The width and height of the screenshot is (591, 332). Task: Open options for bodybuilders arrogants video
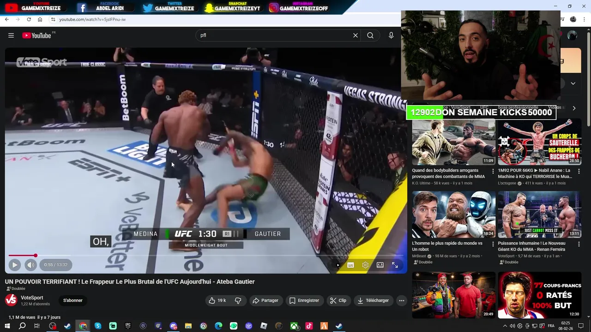click(x=493, y=171)
